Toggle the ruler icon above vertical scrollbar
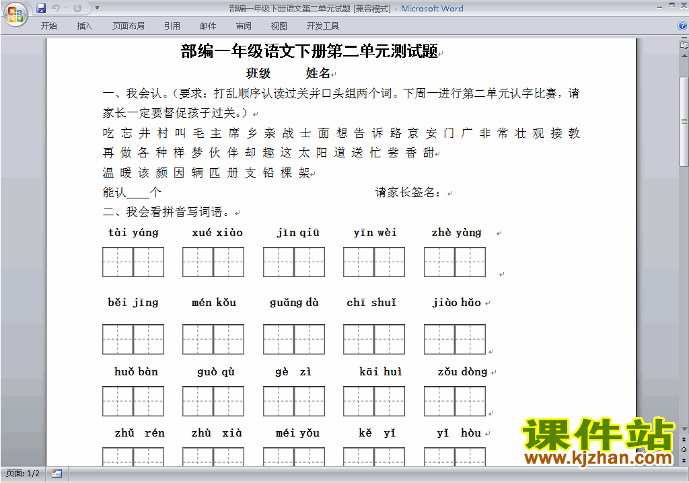 (684, 44)
